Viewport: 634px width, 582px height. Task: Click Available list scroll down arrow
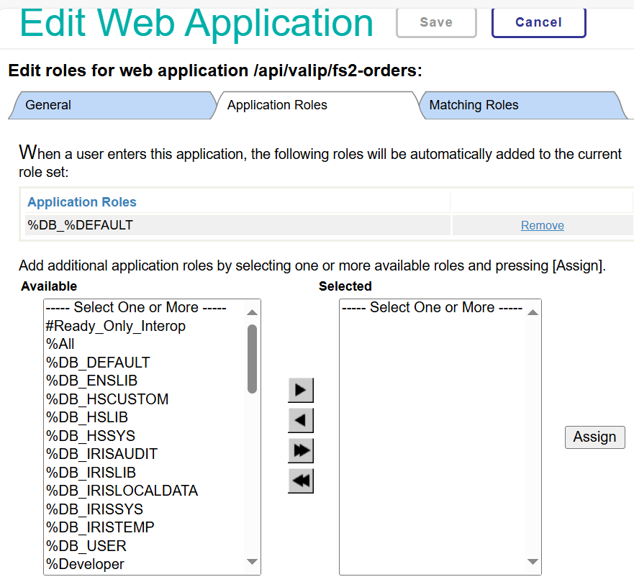click(x=253, y=562)
